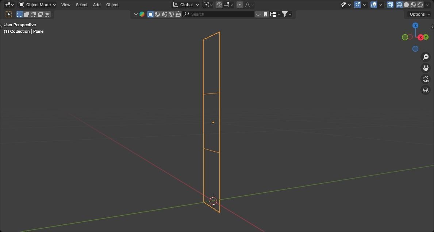434x232 pixels.
Task: Click the button right of Search field
Action: click(x=258, y=14)
